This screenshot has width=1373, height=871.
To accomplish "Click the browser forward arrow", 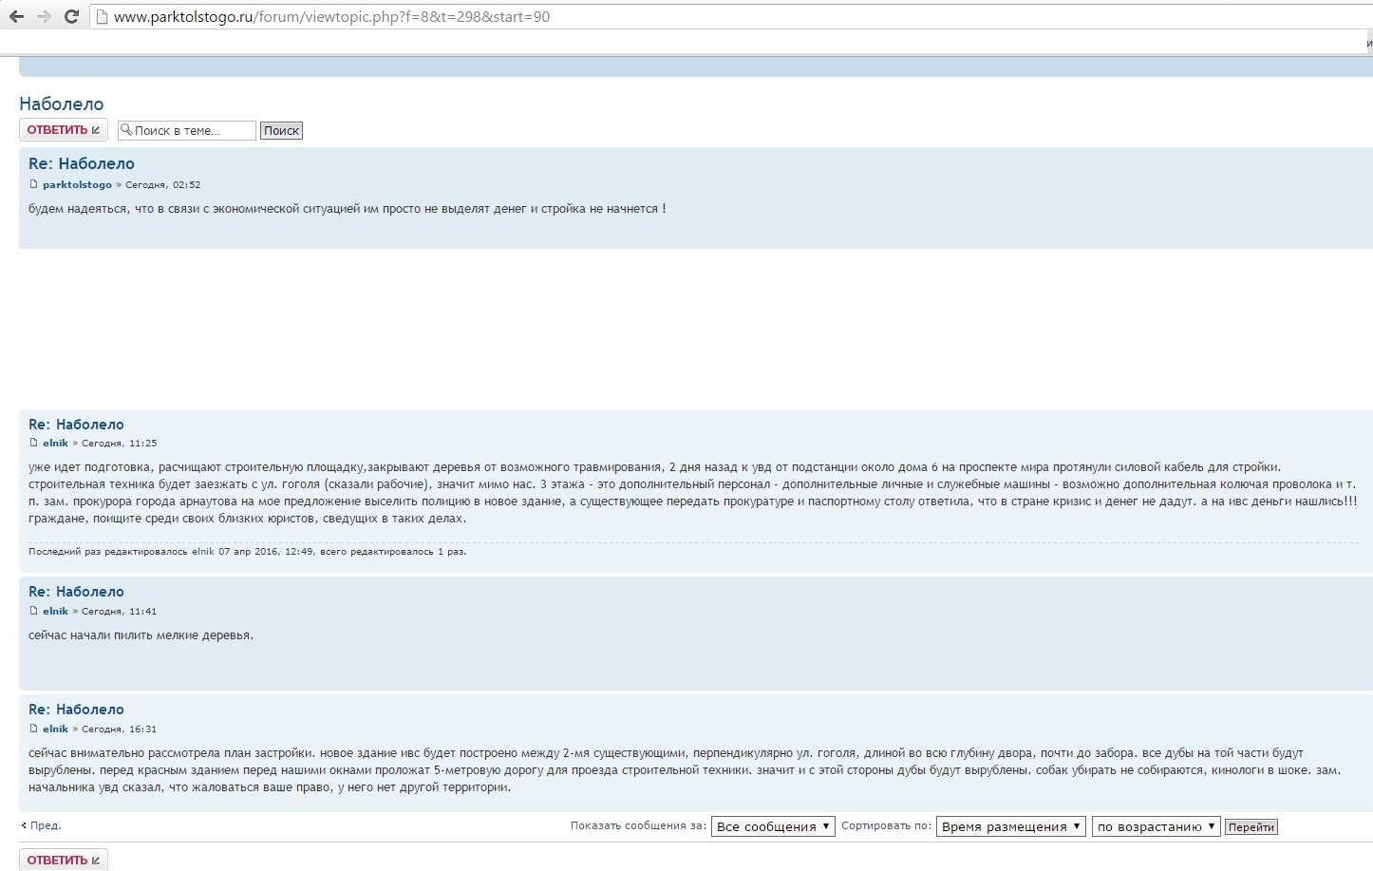I will point(44,17).
